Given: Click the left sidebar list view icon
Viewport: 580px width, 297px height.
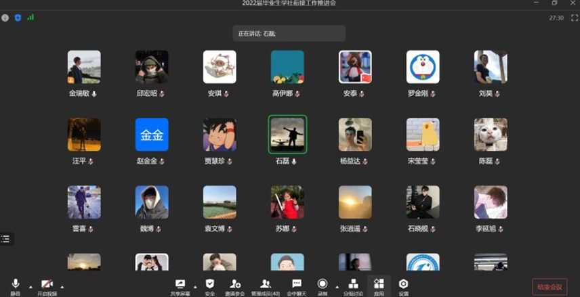Looking at the screenshot, I should [x=5, y=239].
